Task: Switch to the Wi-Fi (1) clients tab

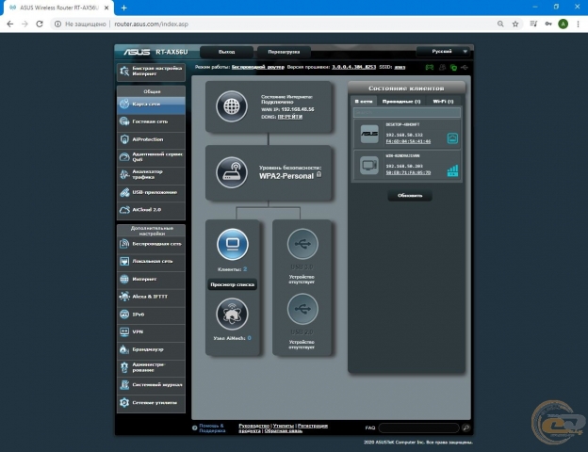Action: tap(443, 101)
